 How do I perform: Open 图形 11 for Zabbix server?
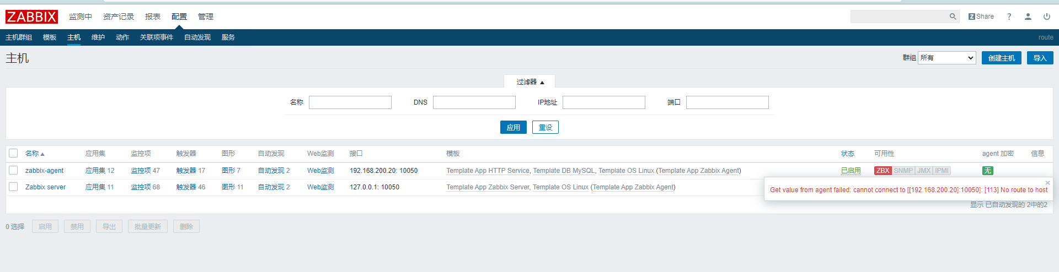click(x=228, y=187)
